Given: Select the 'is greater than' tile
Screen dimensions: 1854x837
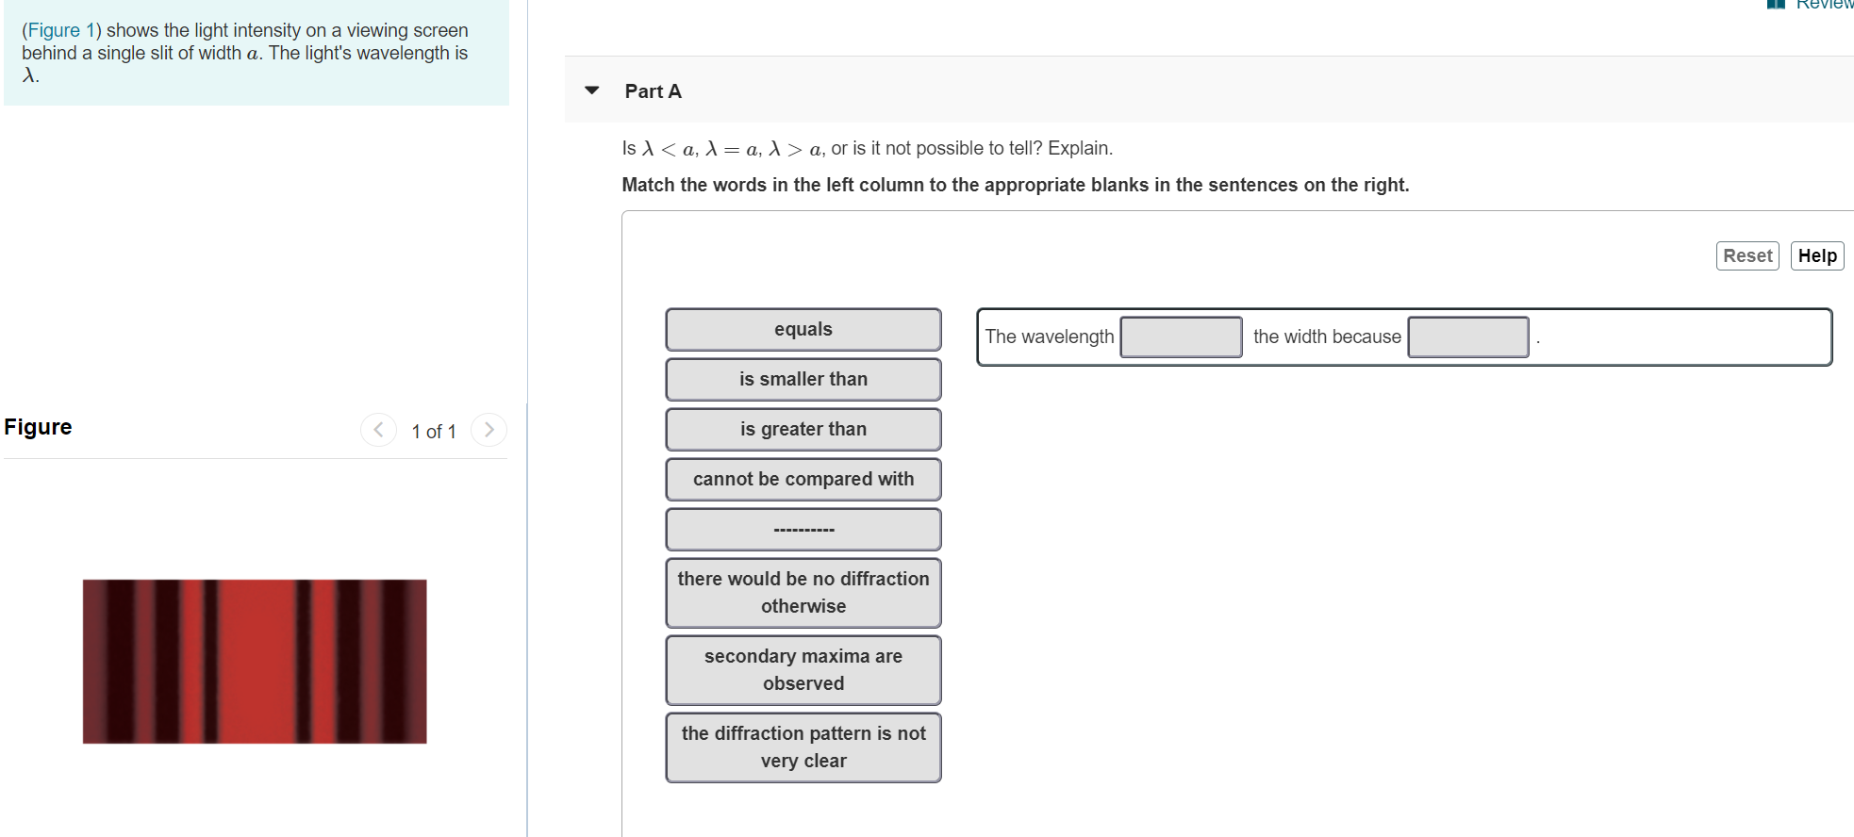Looking at the screenshot, I should [x=803, y=429].
